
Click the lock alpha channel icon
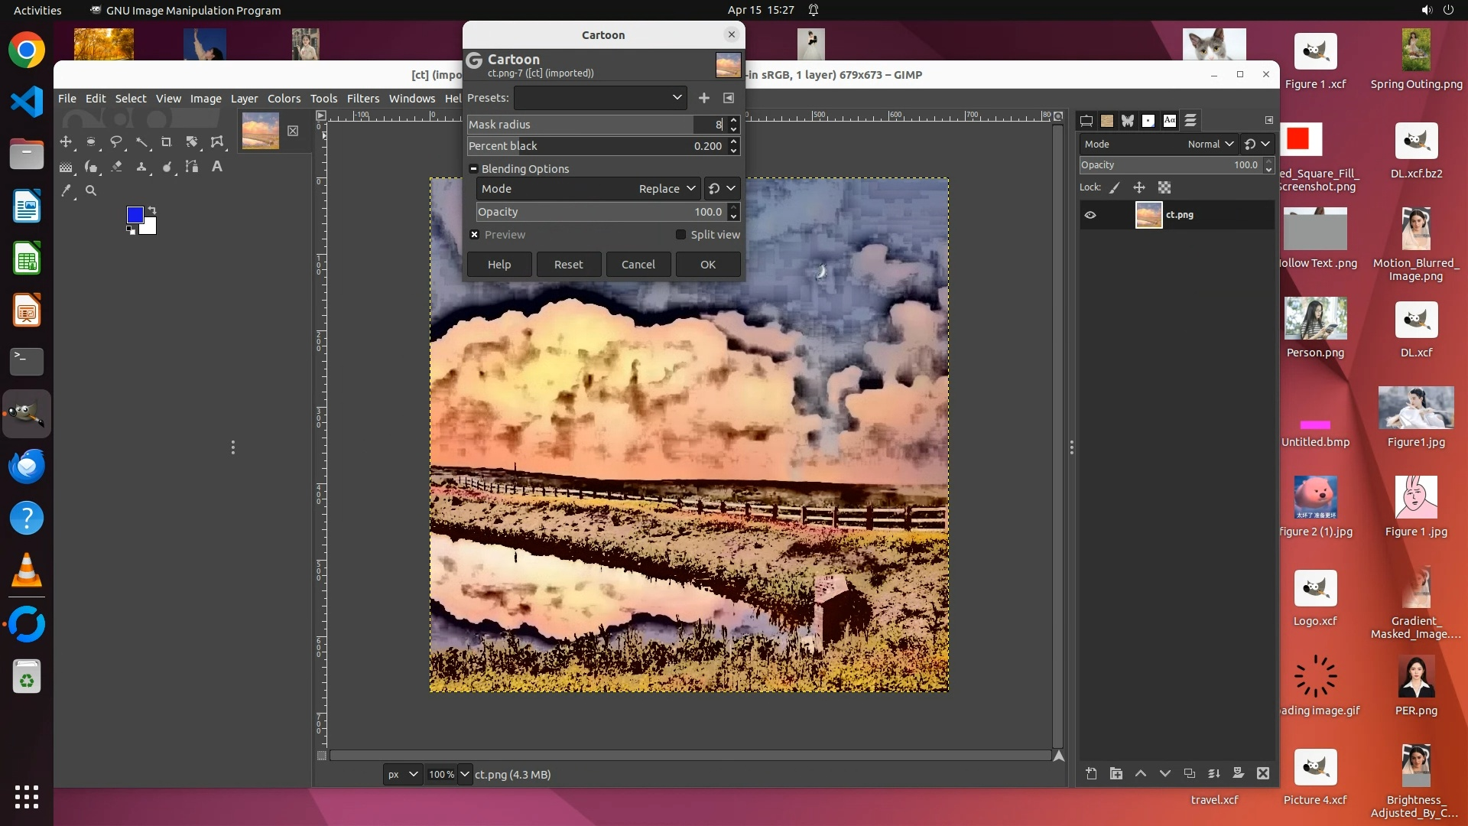point(1164,187)
